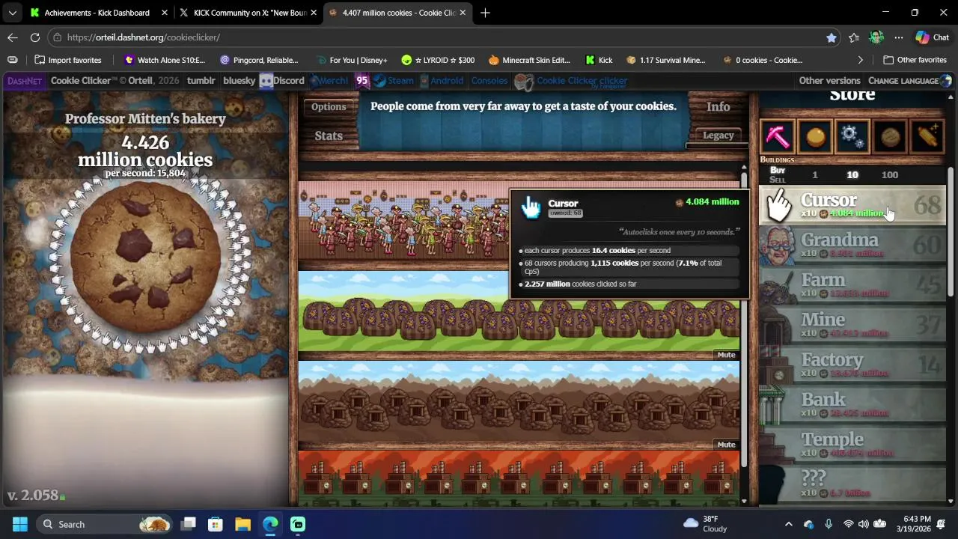The width and height of the screenshot is (958, 539).
Task: Open the Options menu
Action: coord(329,107)
